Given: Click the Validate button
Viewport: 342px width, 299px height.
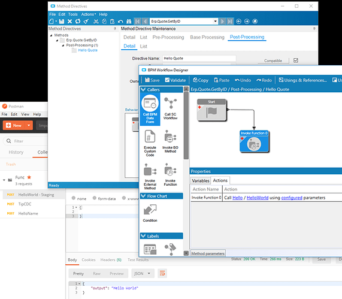Looking at the screenshot, I should click(x=175, y=80).
